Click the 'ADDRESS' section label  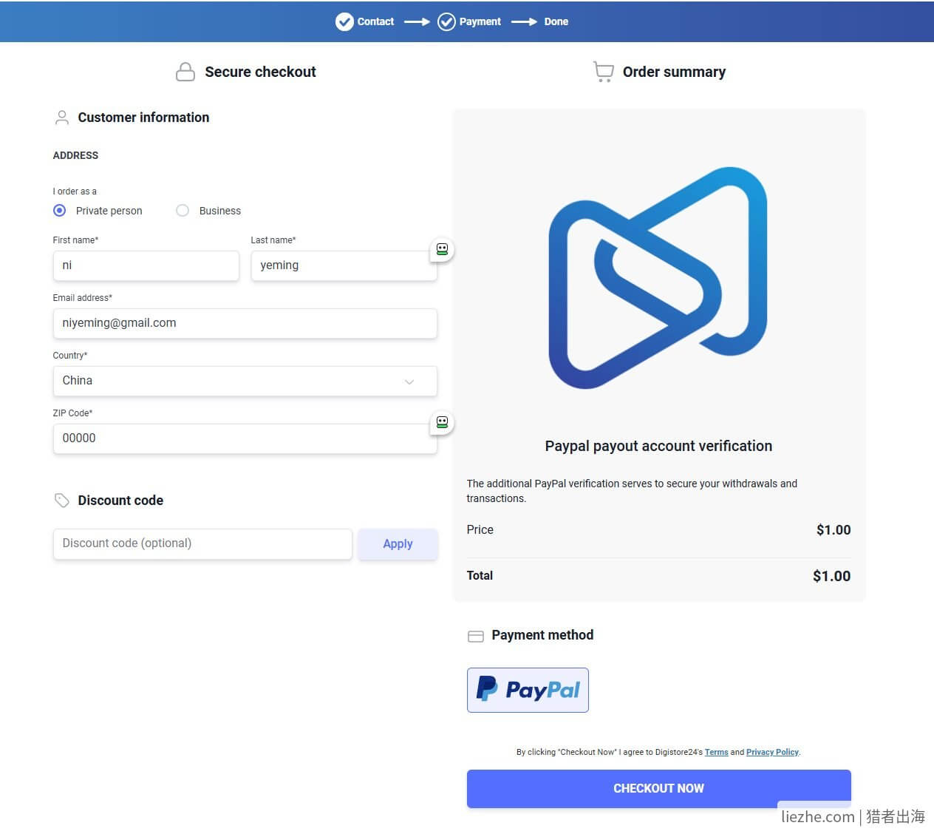pos(75,155)
